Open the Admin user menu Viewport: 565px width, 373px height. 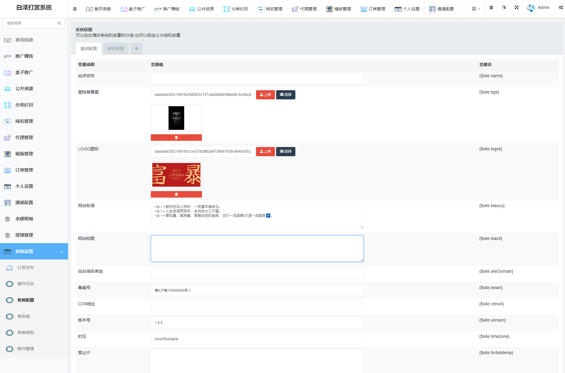click(x=538, y=8)
